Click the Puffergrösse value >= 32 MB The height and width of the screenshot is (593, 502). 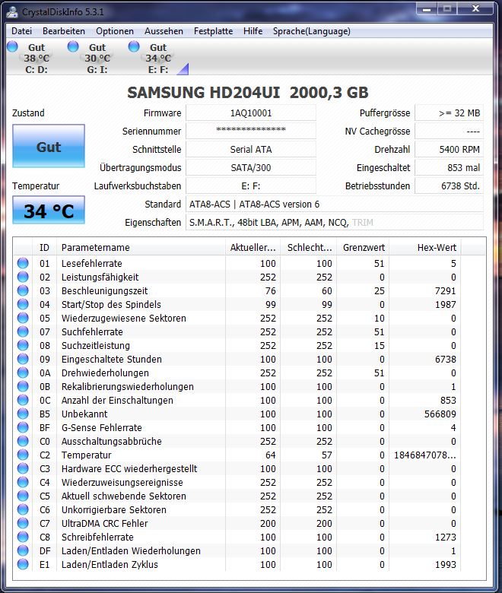449,113
